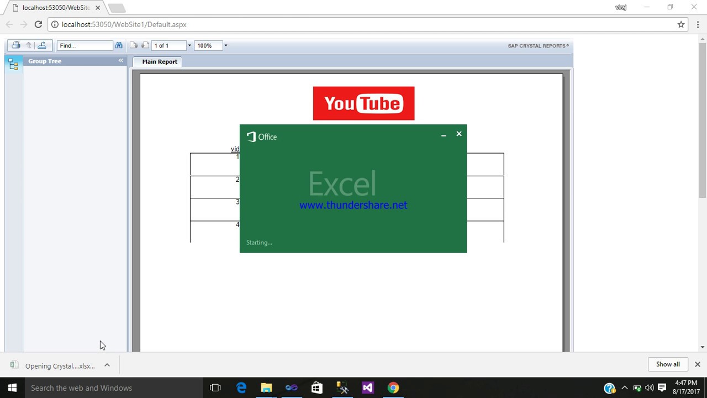Close the Excel splash screen
Viewport: 707px width, 398px height.
click(x=459, y=134)
